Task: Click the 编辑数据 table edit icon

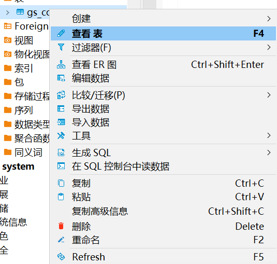Action: pyautogui.click(x=61, y=78)
